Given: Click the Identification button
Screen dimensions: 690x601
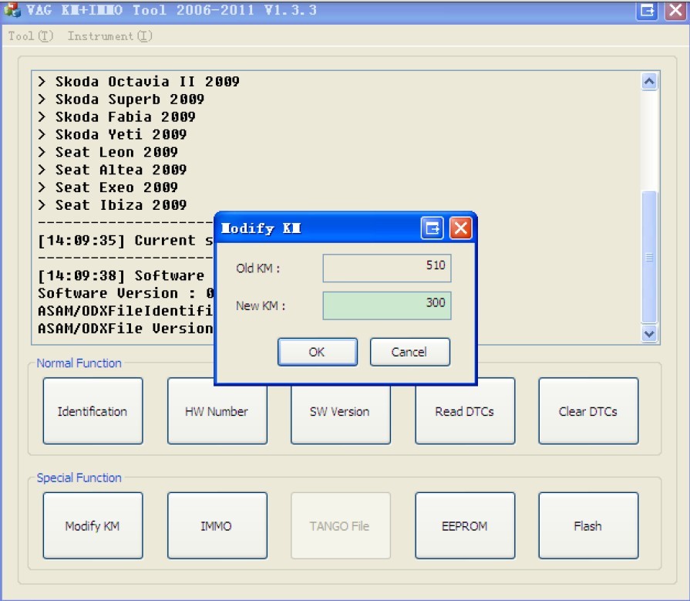Looking at the screenshot, I should click(x=93, y=410).
